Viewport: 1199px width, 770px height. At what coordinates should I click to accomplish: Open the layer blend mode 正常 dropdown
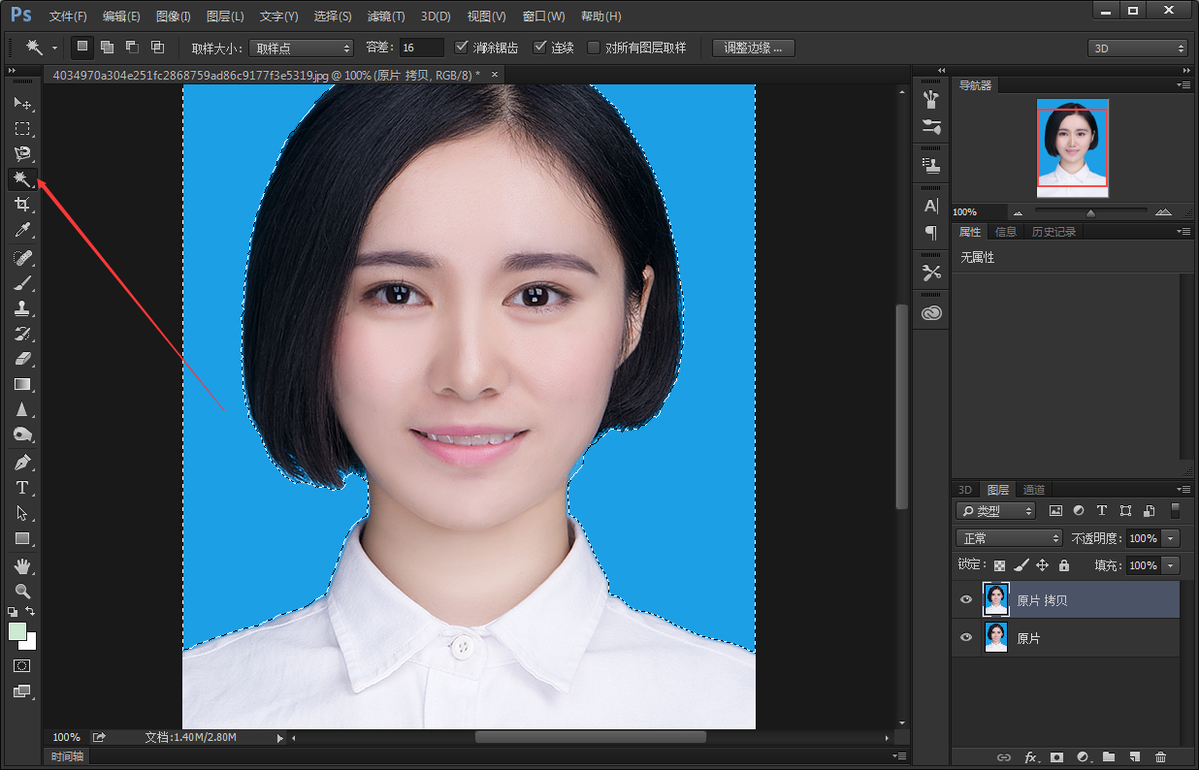pyautogui.click(x=1009, y=537)
